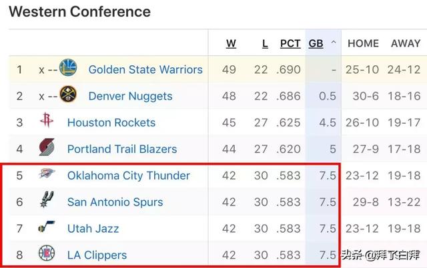Screen dimensions: 427x268
Task: Click the LA Clippers logo
Action: tap(47, 253)
